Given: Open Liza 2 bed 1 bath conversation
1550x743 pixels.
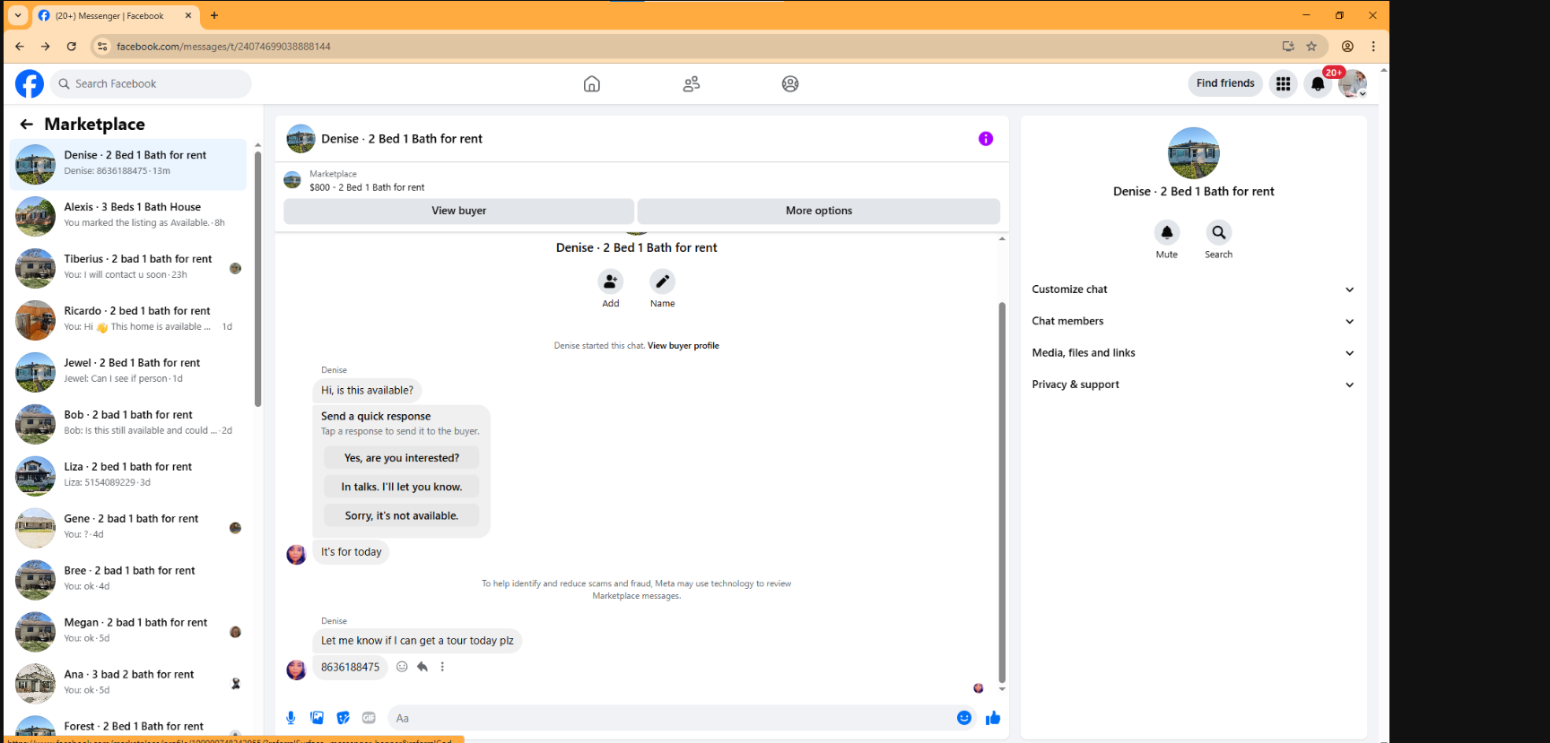Looking at the screenshot, I should pyautogui.click(x=128, y=476).
